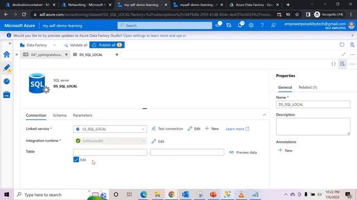Click the Cloud Shell icon in Azure header
Image resolution: width=357 pixels, height=200 pixels.
pos(218,26)
